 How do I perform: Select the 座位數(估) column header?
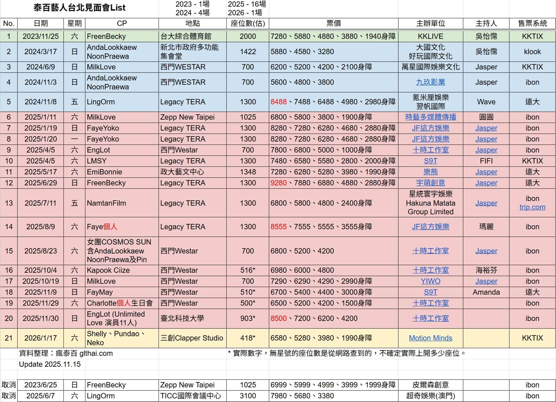(x=248, y=24)
